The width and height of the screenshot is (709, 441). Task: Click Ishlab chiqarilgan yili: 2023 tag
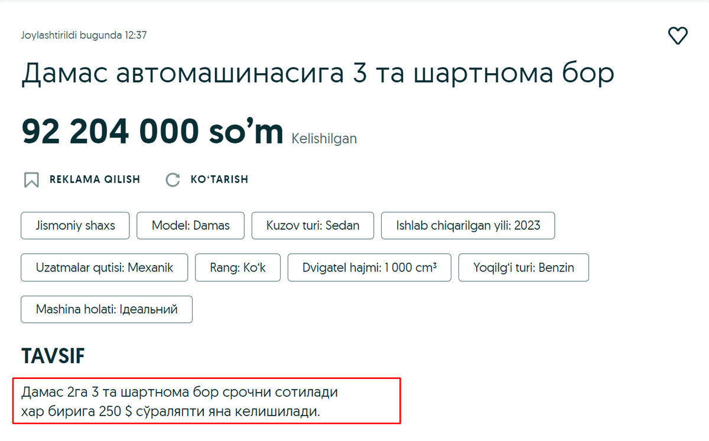click(x=468, y=226)
